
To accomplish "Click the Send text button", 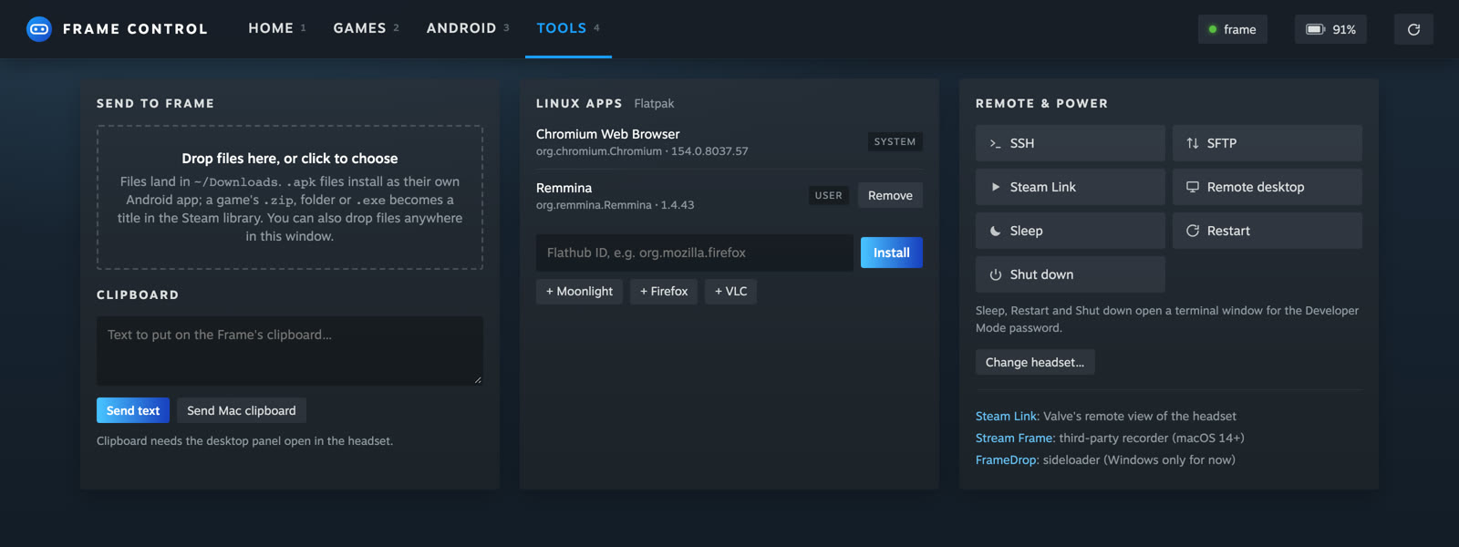I will point(133,410).
